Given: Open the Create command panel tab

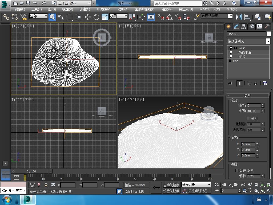Looking at the screenshot, I should (x=228, y=26).
